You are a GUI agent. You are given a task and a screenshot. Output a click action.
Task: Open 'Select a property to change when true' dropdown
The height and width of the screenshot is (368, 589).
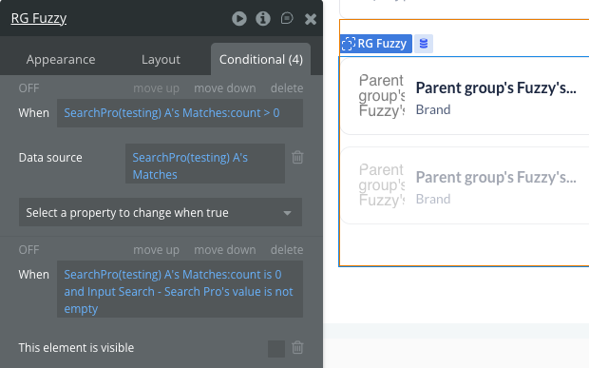tap(161, 212)
